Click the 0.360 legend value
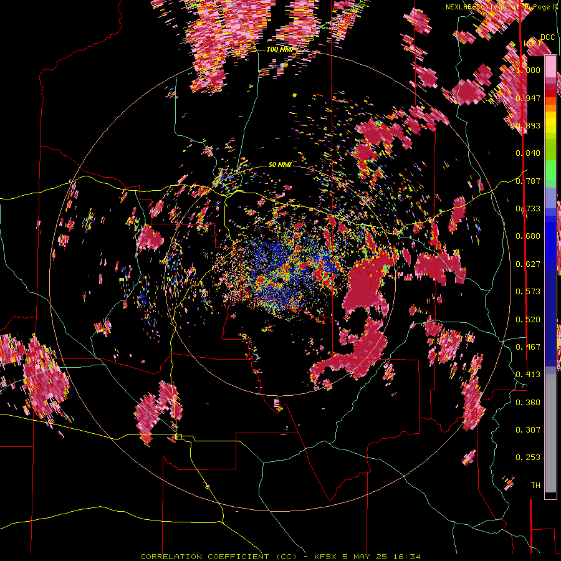561x561 pixels. 528,403
